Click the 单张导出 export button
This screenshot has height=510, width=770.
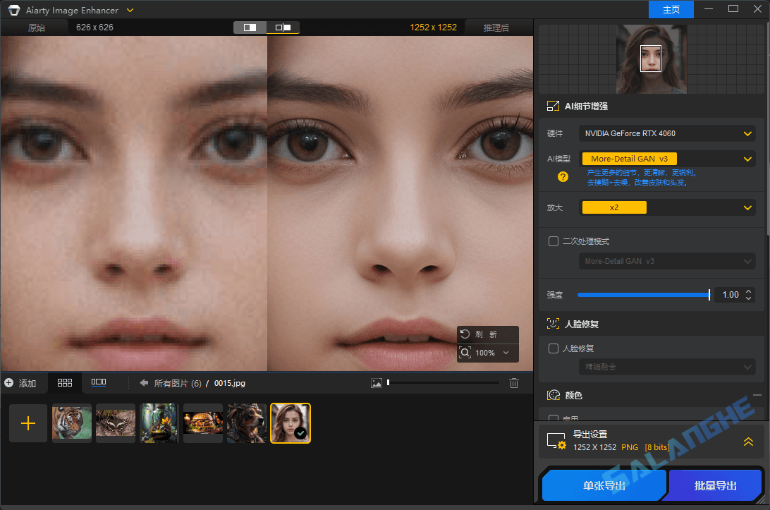pos(604,485)
